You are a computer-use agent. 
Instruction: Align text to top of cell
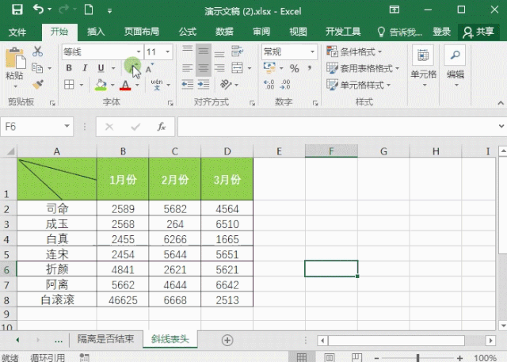(188, 49)
